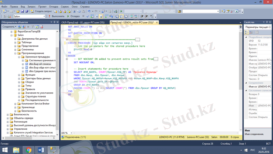Collapse the Salon database node

pos(12,35)
